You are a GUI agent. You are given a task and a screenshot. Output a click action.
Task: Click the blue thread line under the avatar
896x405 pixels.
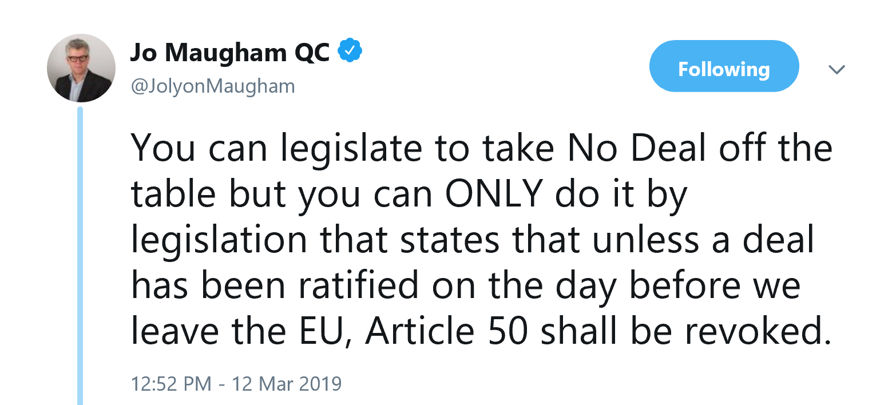80,257
